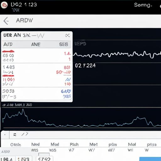Click WII under the Mal tab
The height and width of the screenshot is (161, 161).
tap(130, 150)
